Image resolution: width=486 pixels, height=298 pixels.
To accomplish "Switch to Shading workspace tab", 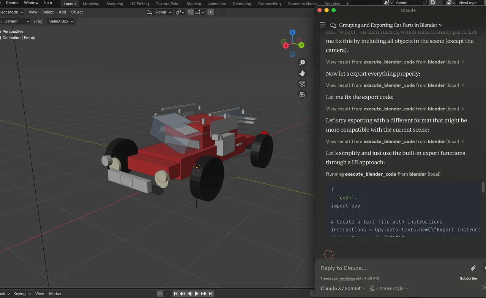I will [x=194, y=4].
